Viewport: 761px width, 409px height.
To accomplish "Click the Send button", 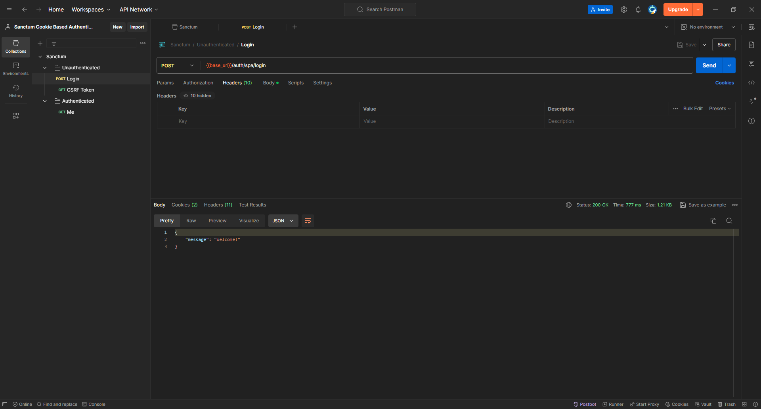I will pos(709,65).
